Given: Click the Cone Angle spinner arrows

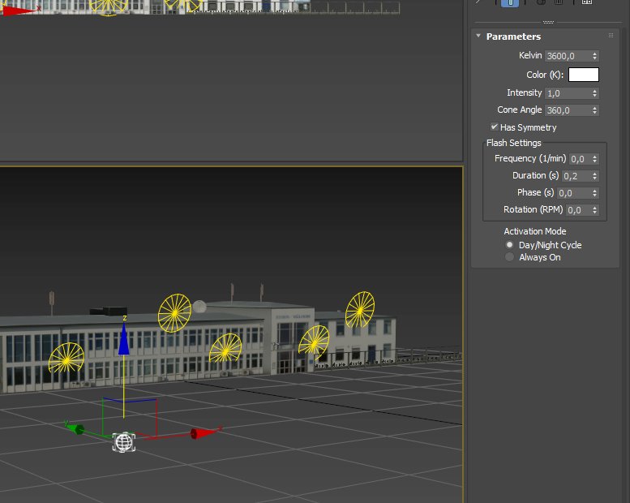Looking at the screenshot, I should pyautogui.click(x=595, y=110).
